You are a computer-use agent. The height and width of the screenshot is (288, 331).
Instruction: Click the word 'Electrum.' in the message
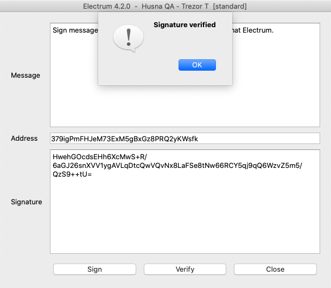click(258, 30)
